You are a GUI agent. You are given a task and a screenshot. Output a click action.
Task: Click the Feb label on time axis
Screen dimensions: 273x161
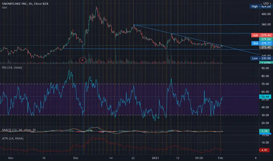pyautogui.click(x=220, y=158)
